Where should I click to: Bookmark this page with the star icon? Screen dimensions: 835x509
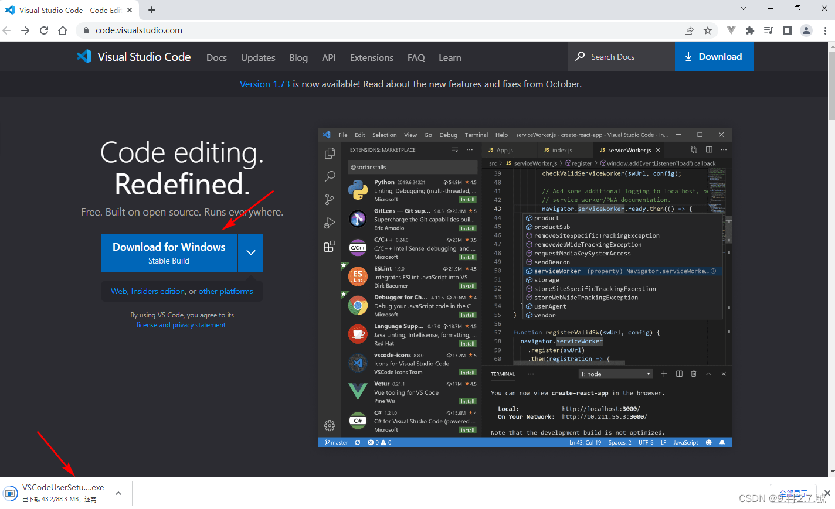coord(708,30)
